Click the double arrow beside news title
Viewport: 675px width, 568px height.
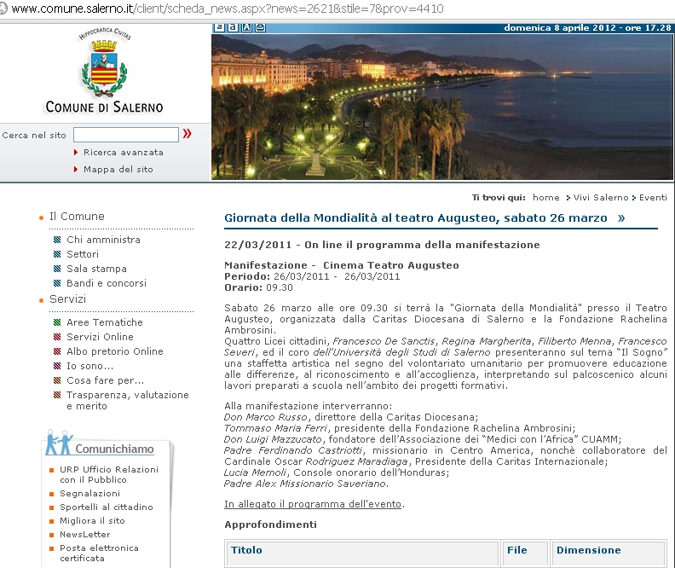click(621, 218)
